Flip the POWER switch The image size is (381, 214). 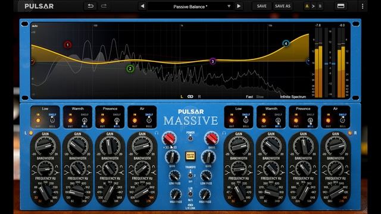[190, 138]
